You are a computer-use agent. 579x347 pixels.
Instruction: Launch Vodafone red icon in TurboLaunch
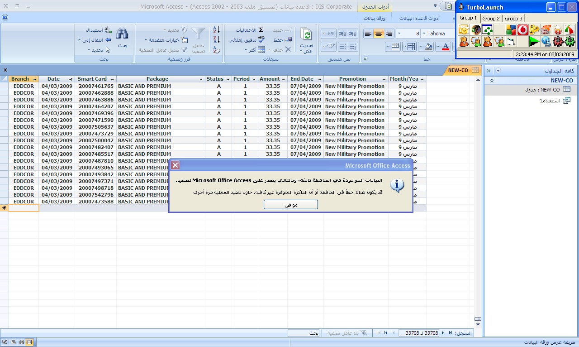coord(523,30)
